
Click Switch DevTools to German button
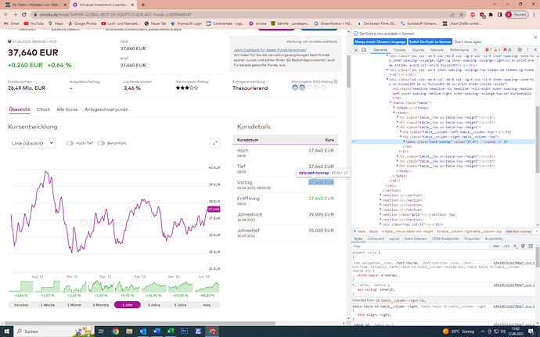coord(430,41)
